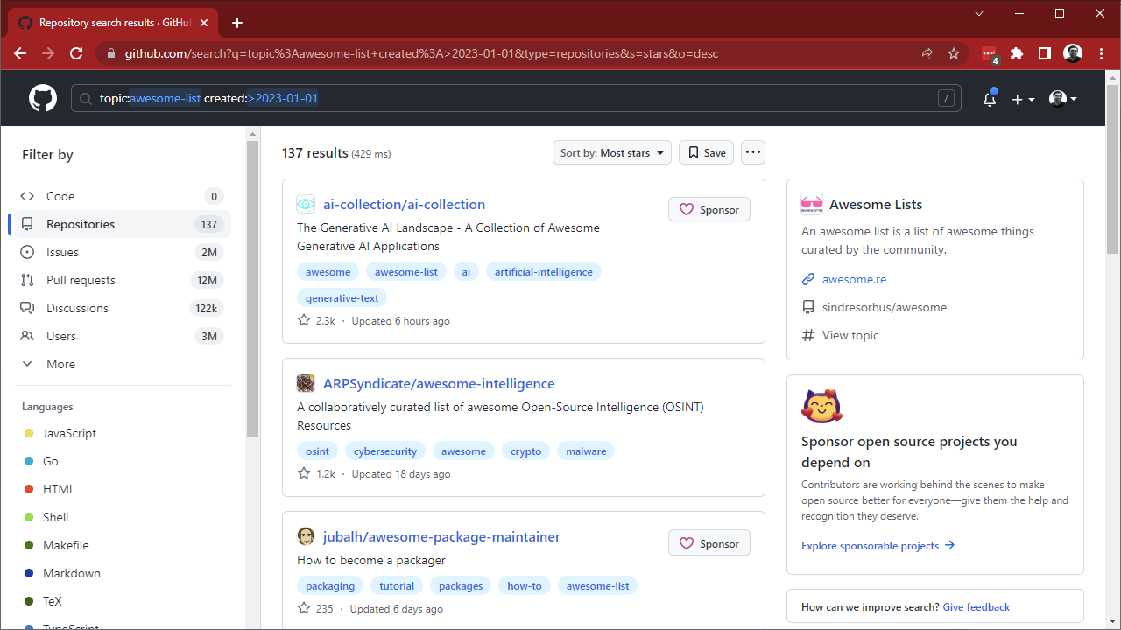Bookmark this page with the star icon

954,53
